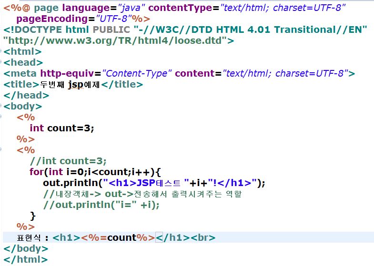Click the 'contentType' attribute in the page directive
374x266 pixels.
(x=180, y=8)
